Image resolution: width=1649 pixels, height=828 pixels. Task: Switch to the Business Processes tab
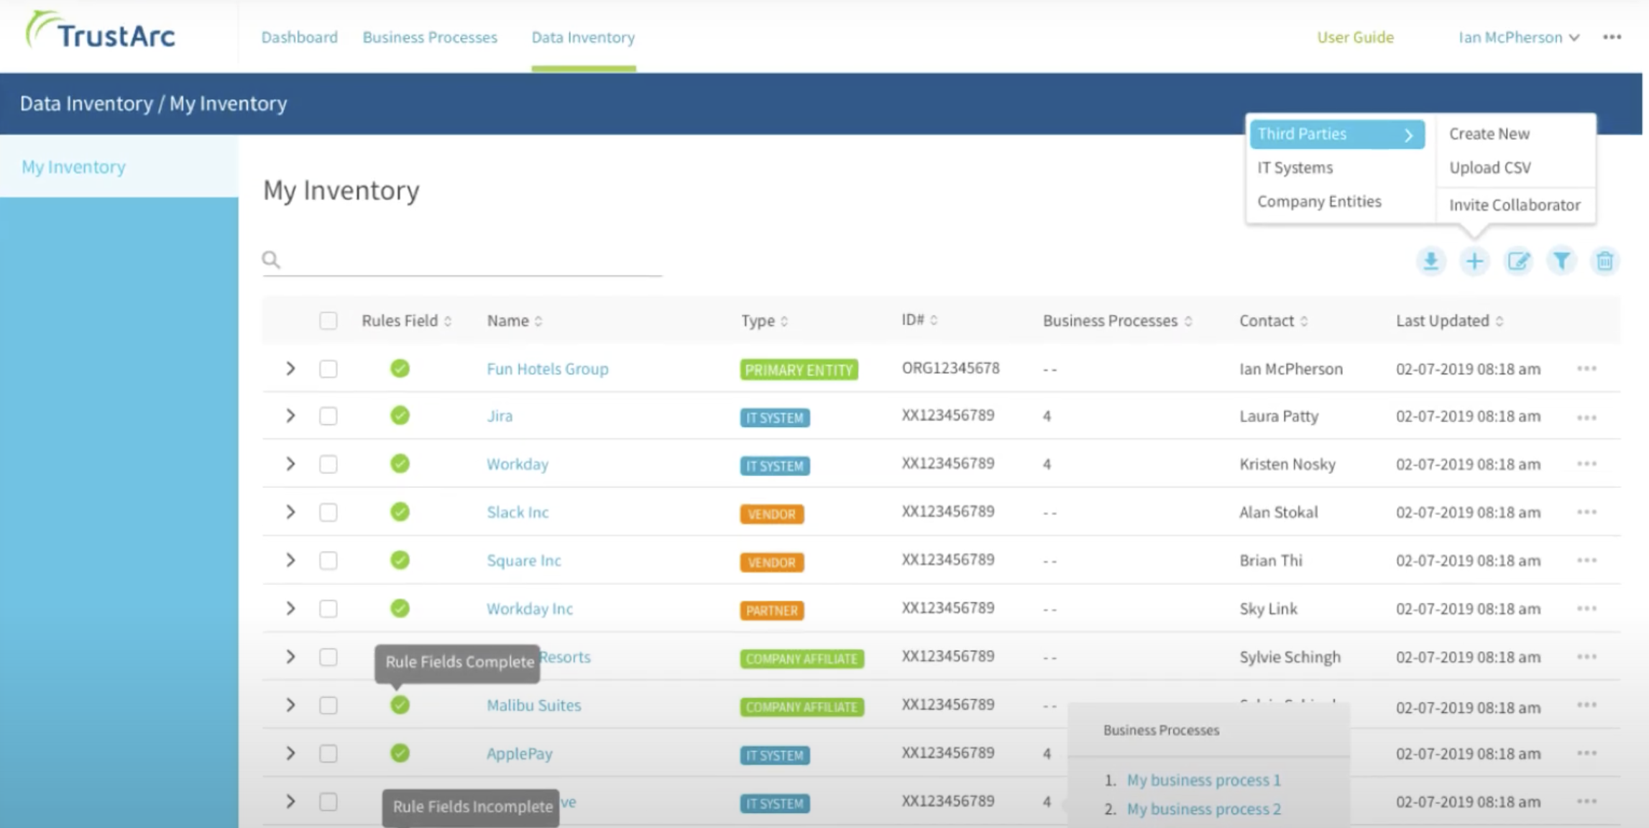click(x=429, y=37)
